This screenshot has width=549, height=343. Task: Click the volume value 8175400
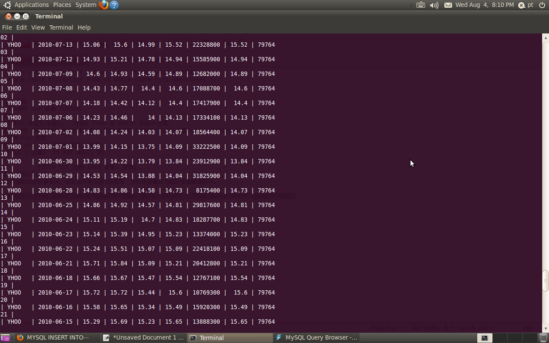208,190
